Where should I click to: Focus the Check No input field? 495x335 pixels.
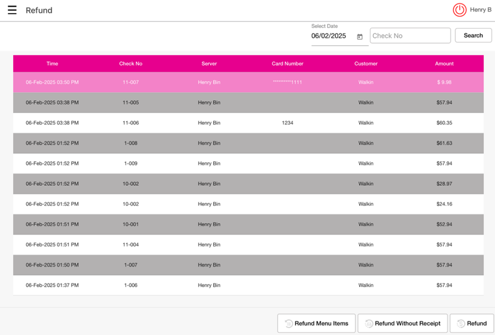click(410, 36)
